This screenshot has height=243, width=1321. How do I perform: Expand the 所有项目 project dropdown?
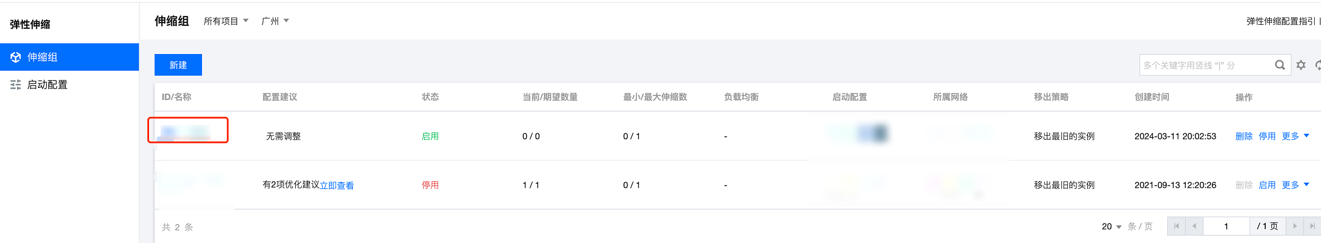click(x=226, y=21)
